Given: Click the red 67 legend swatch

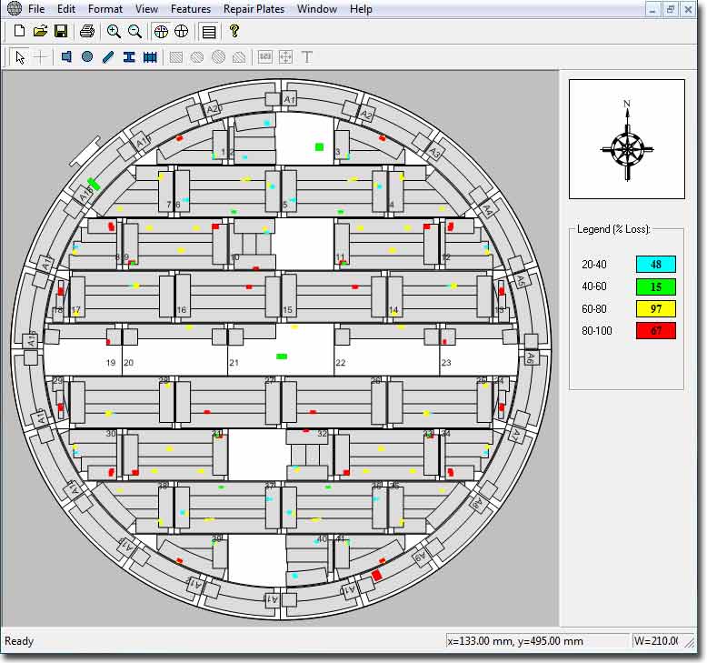Looking at the screenshot, I should coord(655,331).
